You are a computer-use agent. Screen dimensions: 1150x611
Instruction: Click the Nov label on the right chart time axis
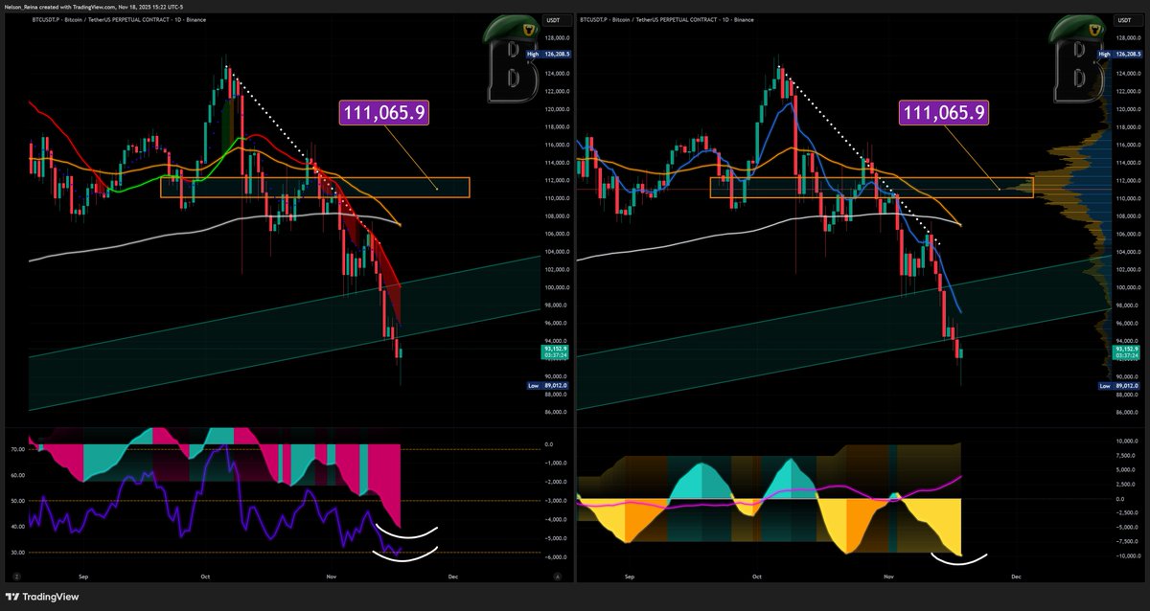888,577
